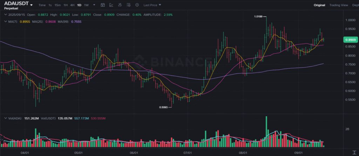Image resolution: width=359 pixels, height=156 pixels.
Task: Switch to the Trading View tab
Action: [x=338, y=5]
